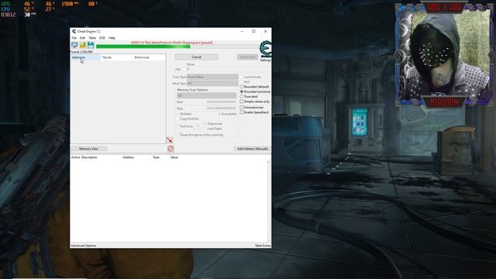
Task: Open the Value Type dropdown
Action: tap(212, 83)
